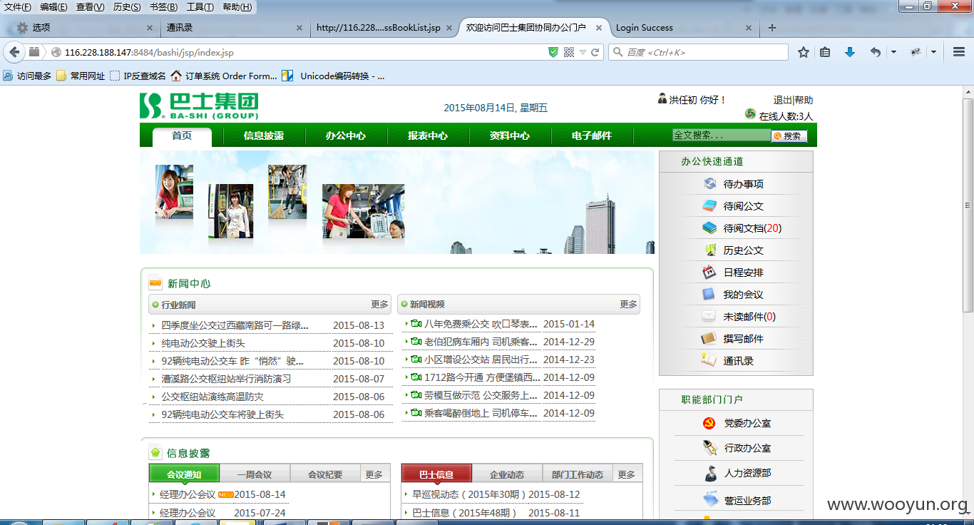Screen dimensions: 974x525
Task: Reload the page with refresh icon
Action: point(595,52)
